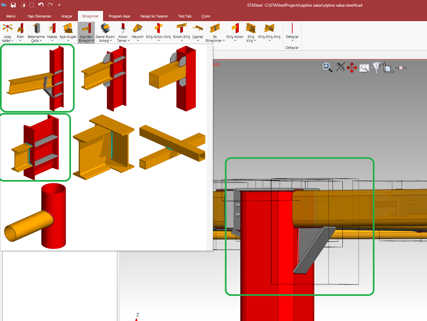Click the Undo arrow
The width and height of the screenshot is (427, 321).
point(41,5)
